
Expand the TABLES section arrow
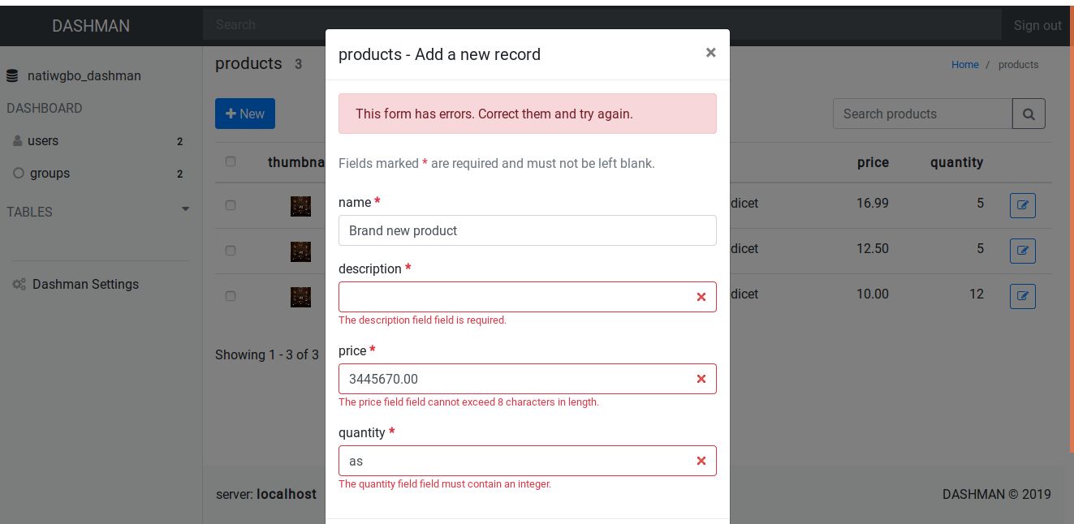click(x=185, y=209)
